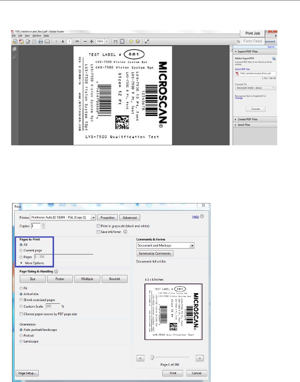The width and height of the screenshot is (300, 382).
Task: Open the 155% zoom level dropdown
Action: (107, 41)
